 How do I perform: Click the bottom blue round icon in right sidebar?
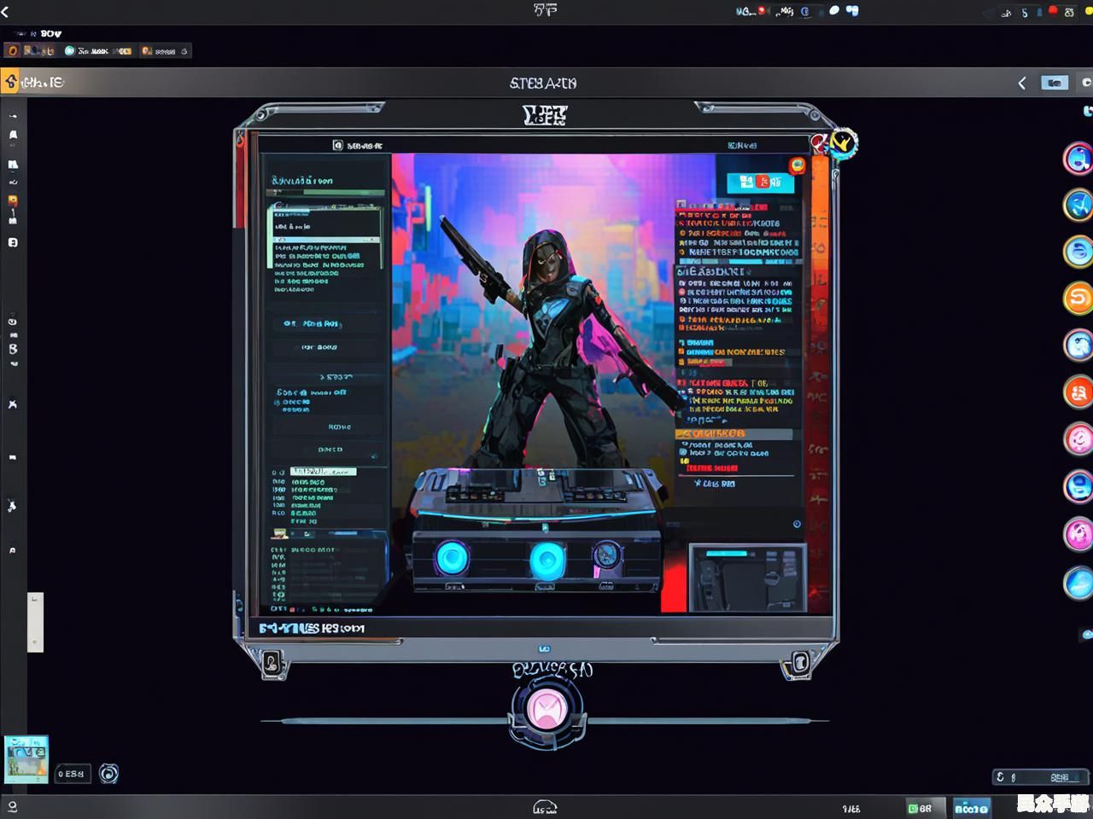pyautogui.click(x=1078, y=584)
